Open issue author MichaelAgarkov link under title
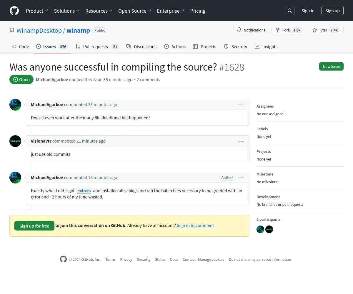The width and height of the screenshot is (353, 294). tap(52, 79)
